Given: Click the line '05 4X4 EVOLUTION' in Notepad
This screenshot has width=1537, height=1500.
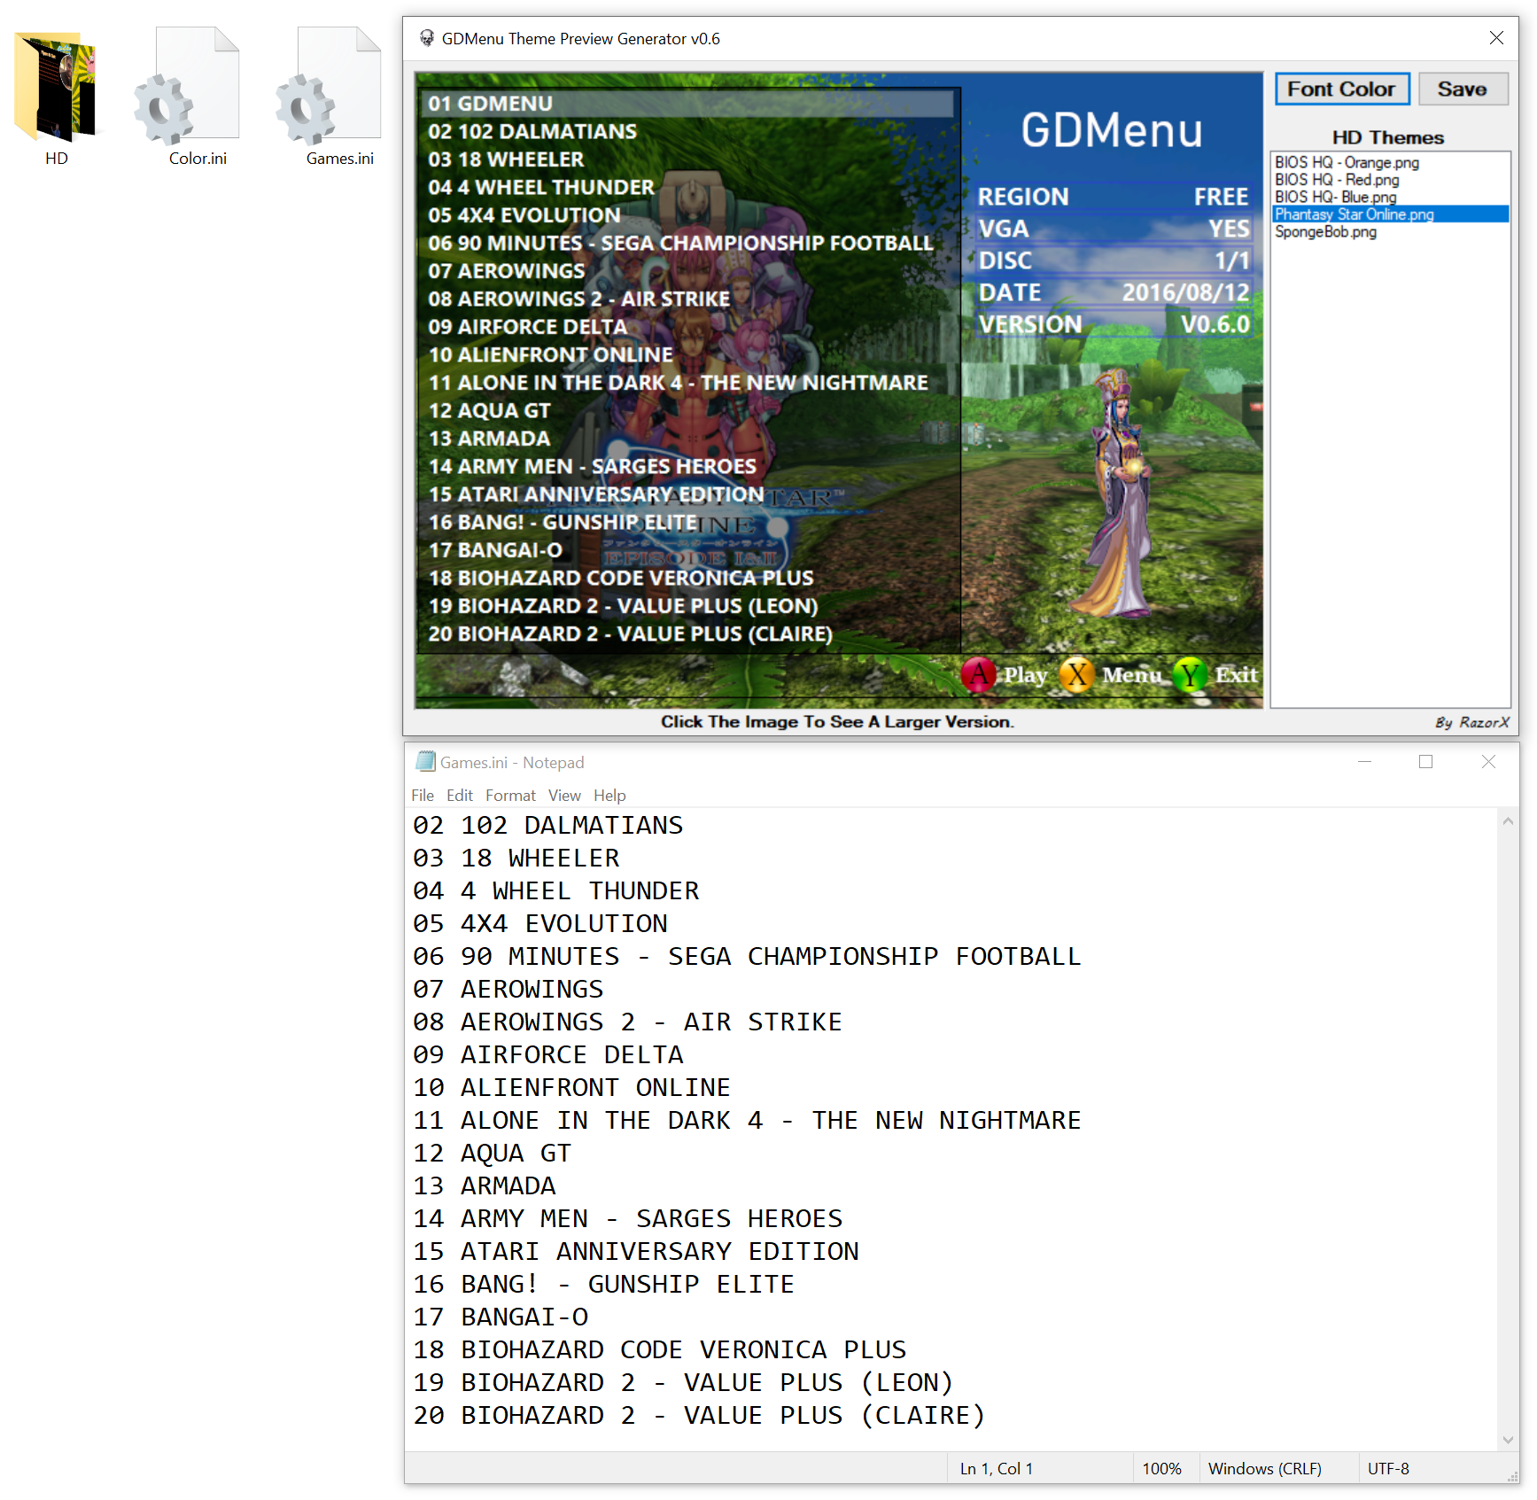Looking at the screenshot, I should pyautogui.click(x=540, y=923).
